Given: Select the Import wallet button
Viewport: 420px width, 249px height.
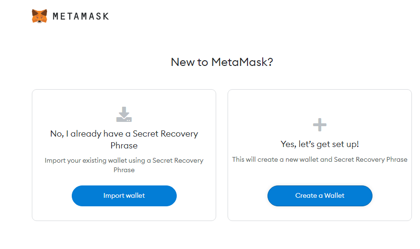Looking at the screenshot, I should point(124,196).
